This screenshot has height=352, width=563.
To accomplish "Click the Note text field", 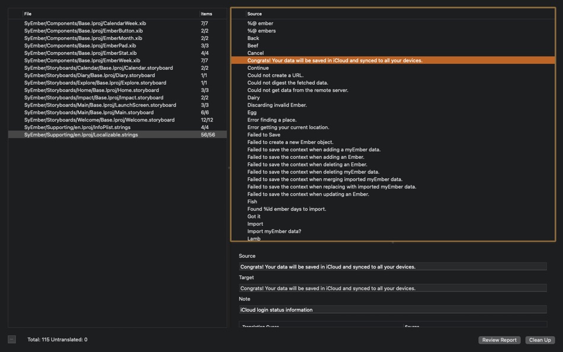I will point(393,309).
